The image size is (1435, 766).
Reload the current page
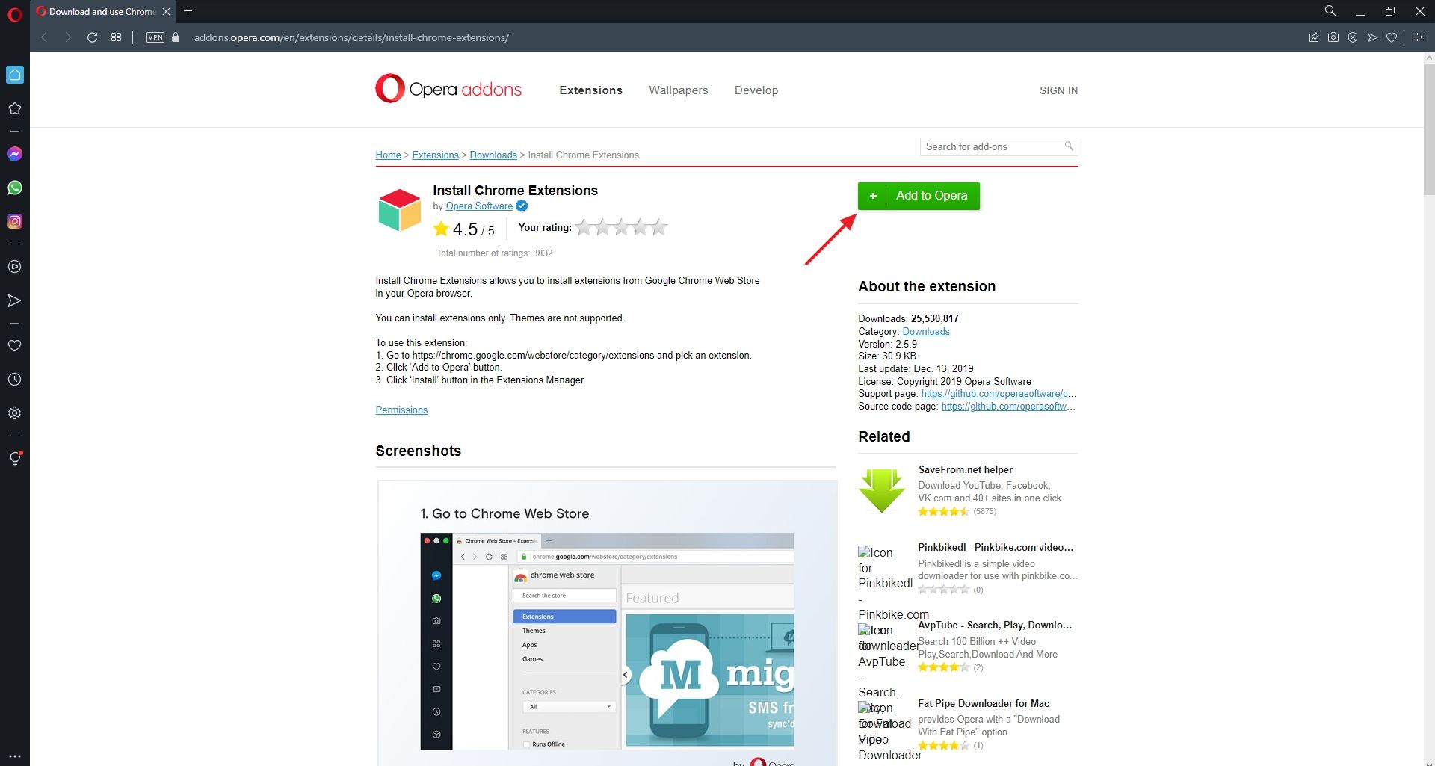coord(92,37)
